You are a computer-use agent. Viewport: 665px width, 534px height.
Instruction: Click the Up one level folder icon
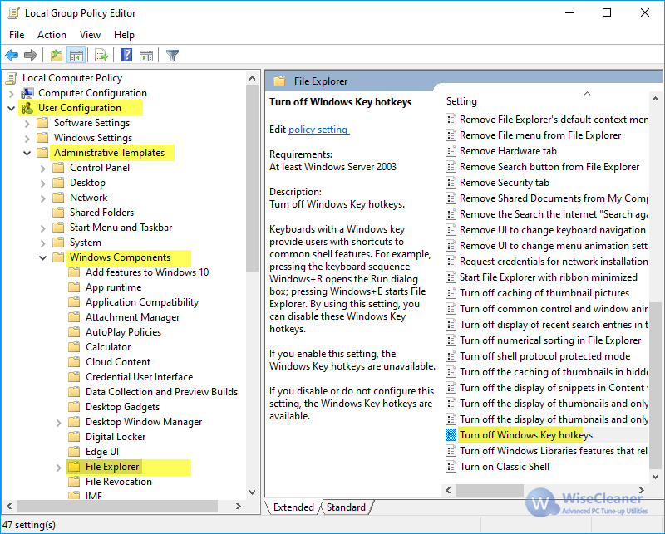click(x=56, y=55)
